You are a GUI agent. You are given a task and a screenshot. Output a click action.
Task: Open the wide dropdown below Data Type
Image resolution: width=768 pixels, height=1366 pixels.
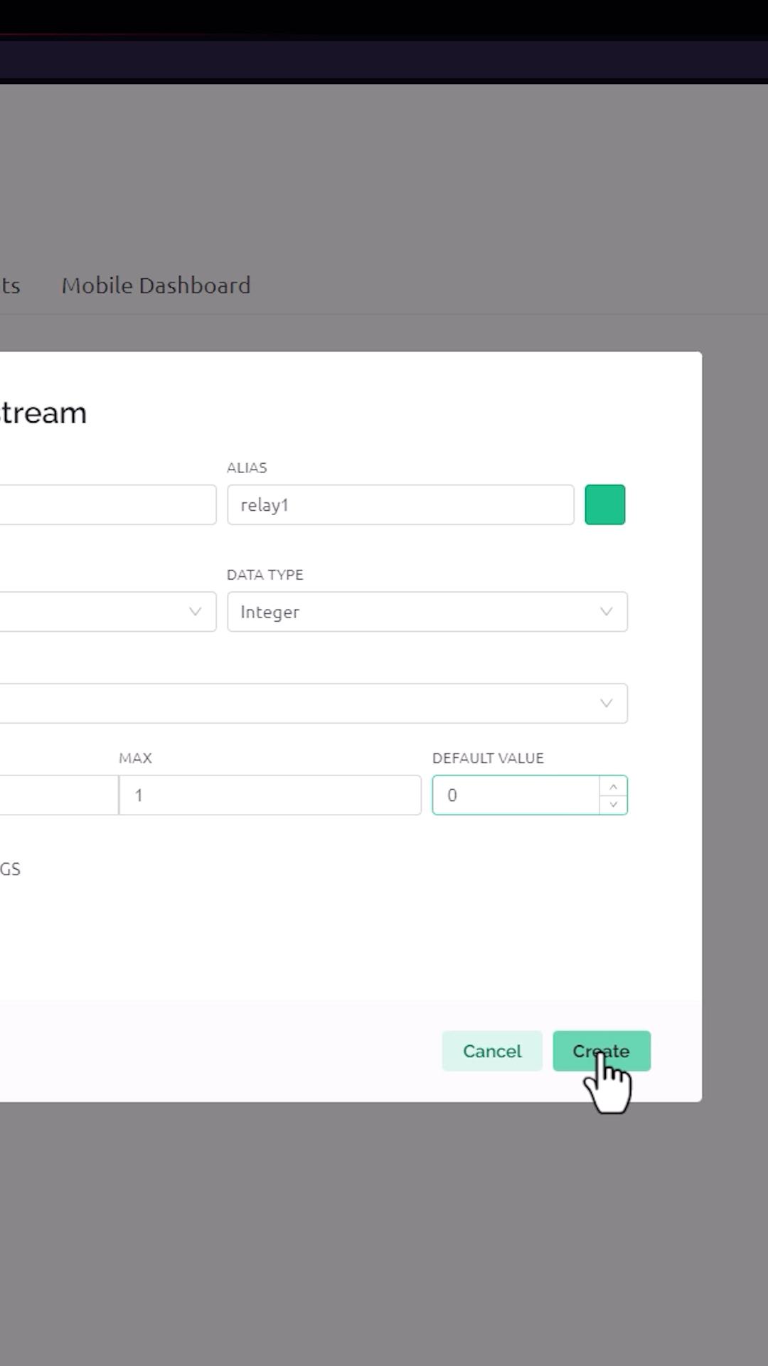pyautogui.click(x=314, y=703)
